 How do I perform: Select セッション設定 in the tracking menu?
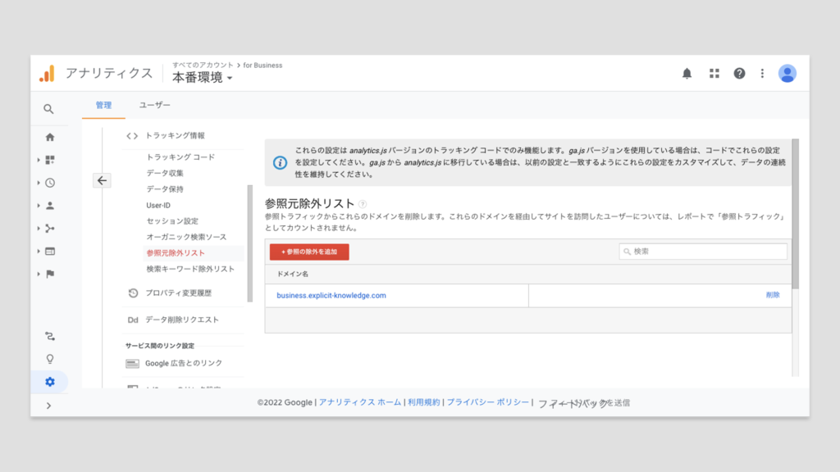pyautogui.click(x=172, y=221)
